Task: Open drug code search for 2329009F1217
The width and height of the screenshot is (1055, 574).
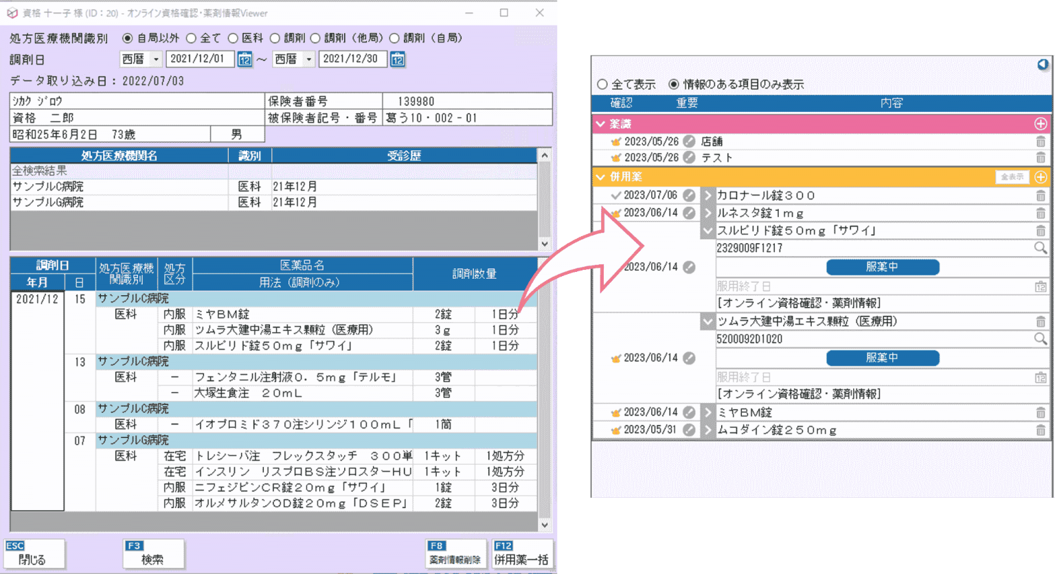Action: pos(1041,248)
